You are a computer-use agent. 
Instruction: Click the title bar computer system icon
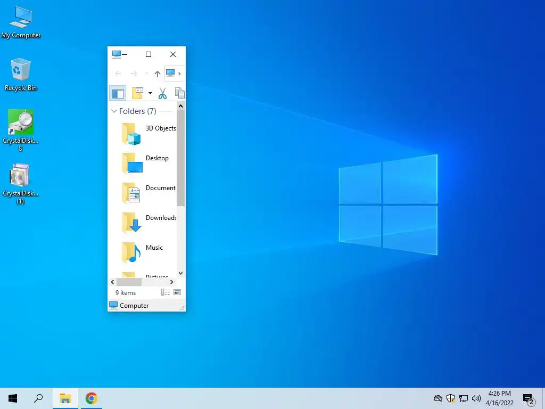[x=117, y=54]
